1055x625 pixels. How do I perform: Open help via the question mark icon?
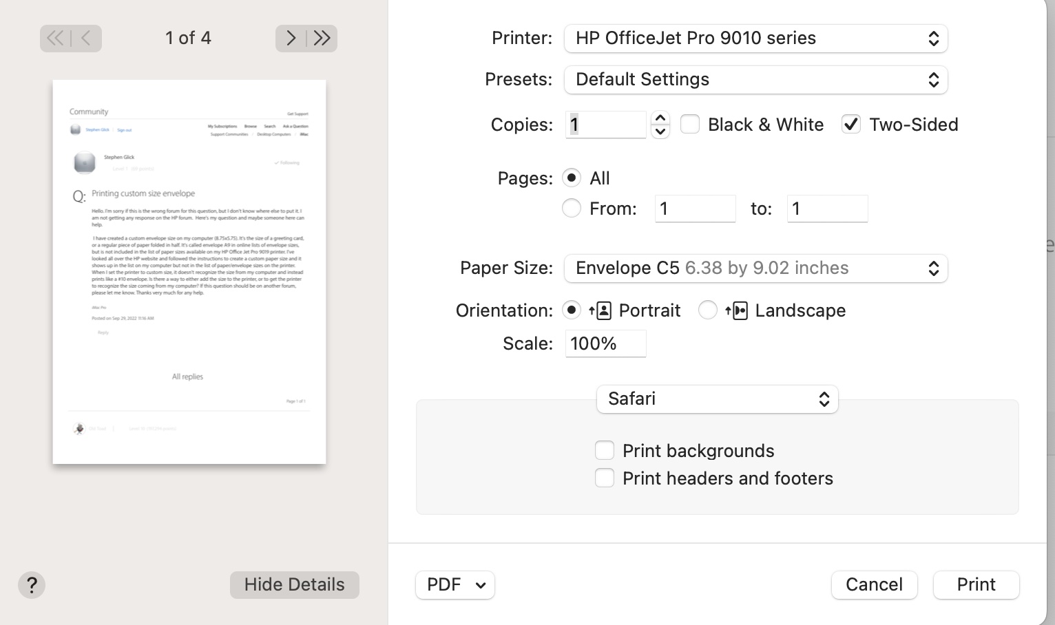[x=31, y=584]
